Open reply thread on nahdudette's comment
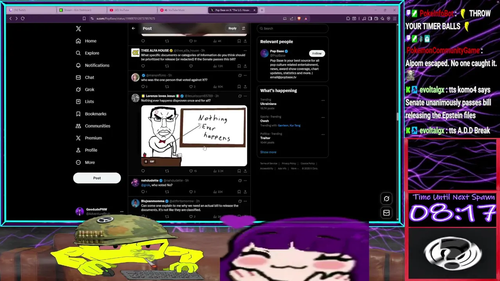Screen dimensions: 500x281 pos(144,192)
